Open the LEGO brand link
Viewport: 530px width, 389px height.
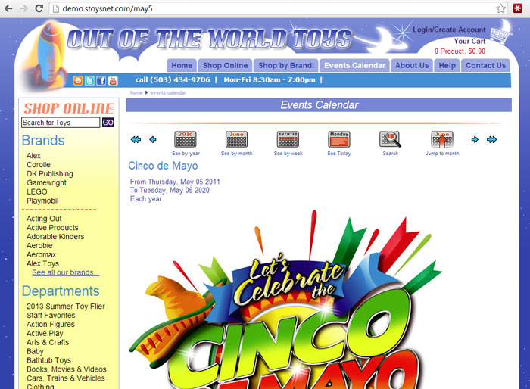[37, 192]
